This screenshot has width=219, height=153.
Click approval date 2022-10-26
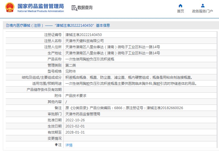(75, 120)
